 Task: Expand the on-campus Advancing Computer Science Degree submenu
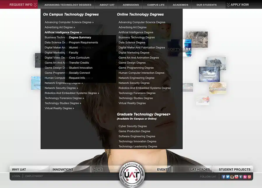coord(69,22)
